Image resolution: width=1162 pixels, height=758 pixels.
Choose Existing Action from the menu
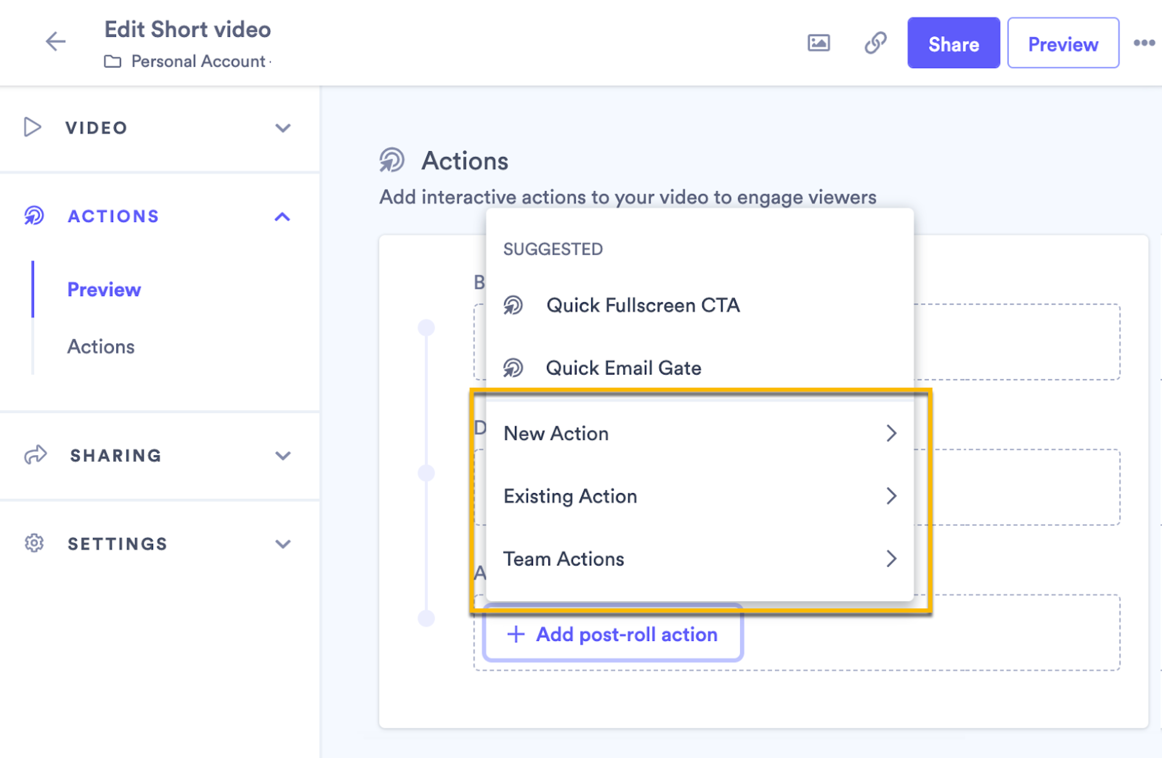click(700, 496)
